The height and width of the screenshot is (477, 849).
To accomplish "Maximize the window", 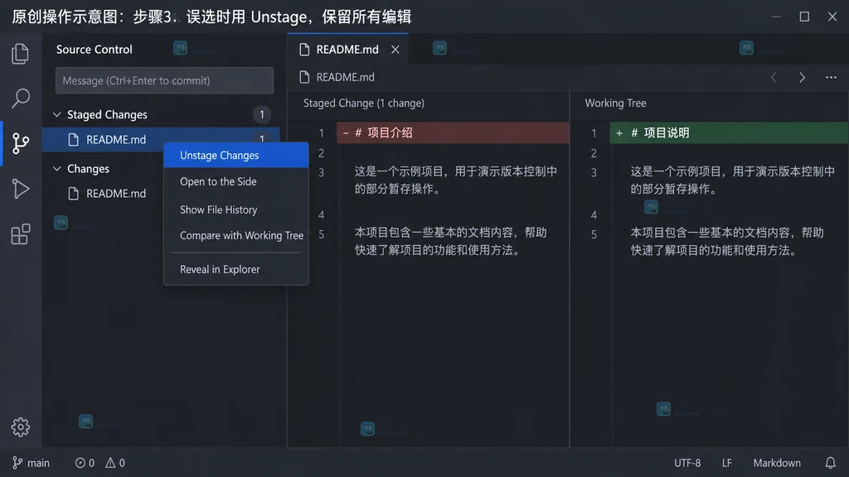I will (x=804, y=17).
